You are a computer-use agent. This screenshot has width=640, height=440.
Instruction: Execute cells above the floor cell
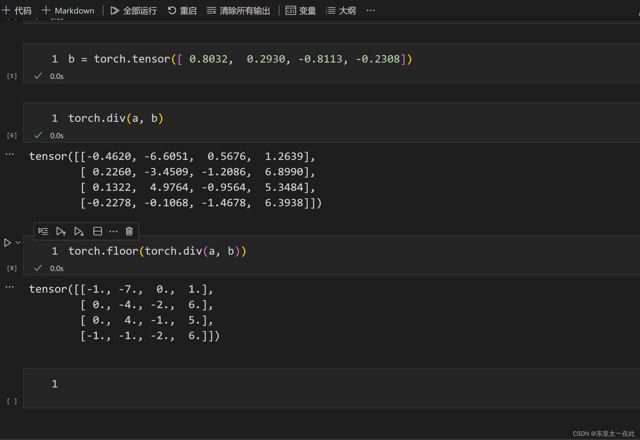pos(61,231)
